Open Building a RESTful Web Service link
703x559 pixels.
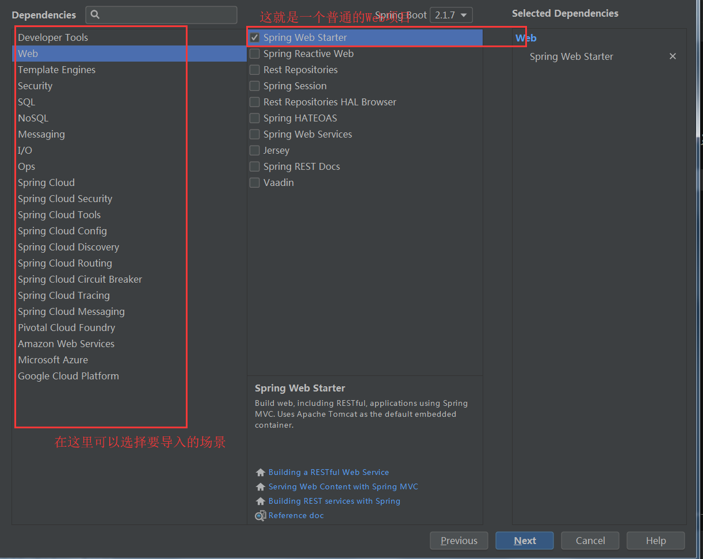(328, 472)
